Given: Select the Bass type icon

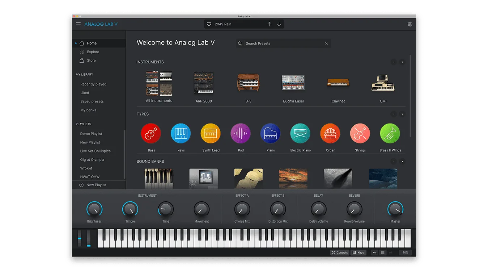Looking at the screenshot, I should (x=151, y=133).
